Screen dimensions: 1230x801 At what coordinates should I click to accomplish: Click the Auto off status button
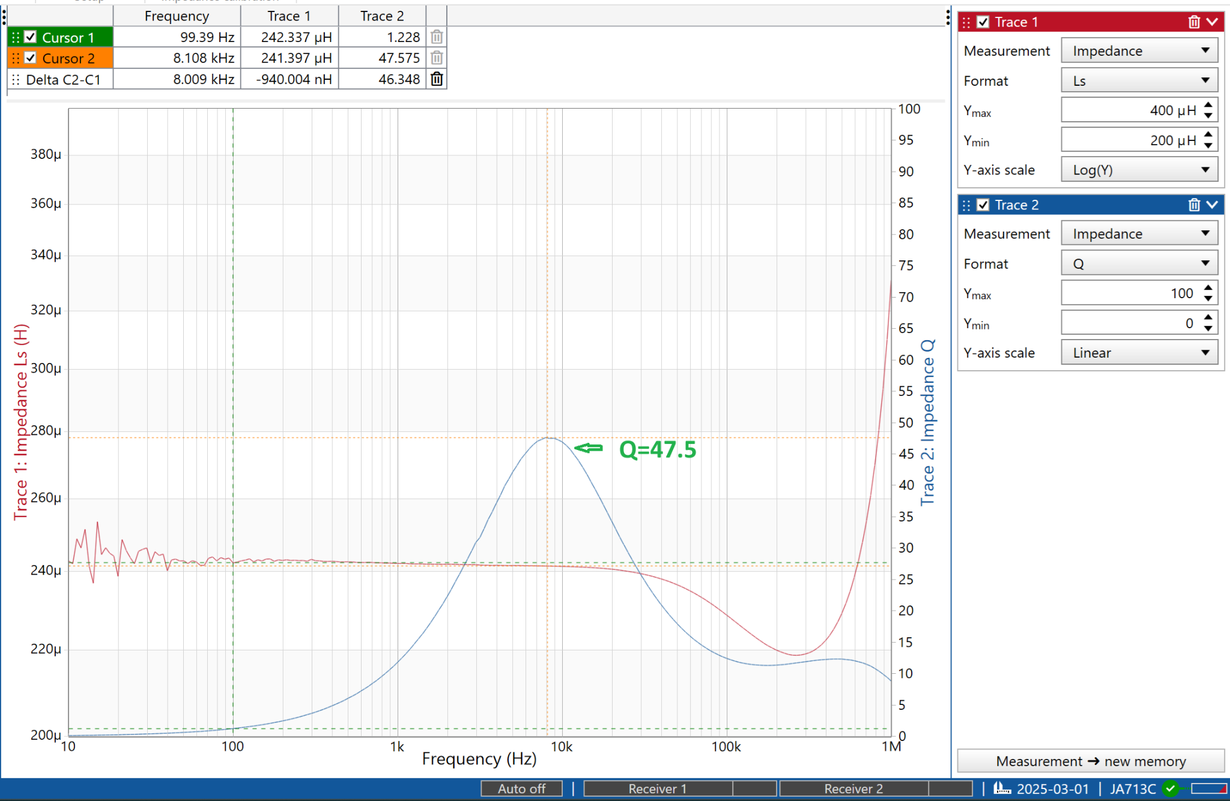point(521,788)
